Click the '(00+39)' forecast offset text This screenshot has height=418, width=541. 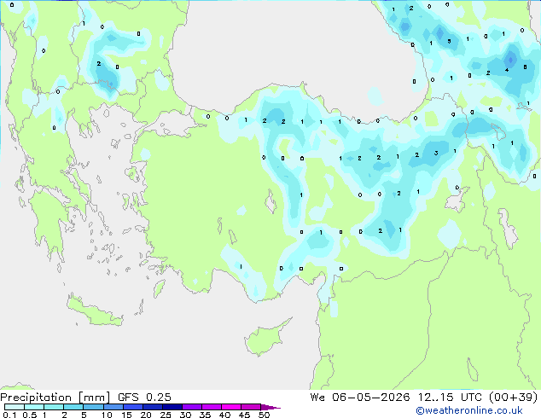pyautogui.click(x=514, y=398)
